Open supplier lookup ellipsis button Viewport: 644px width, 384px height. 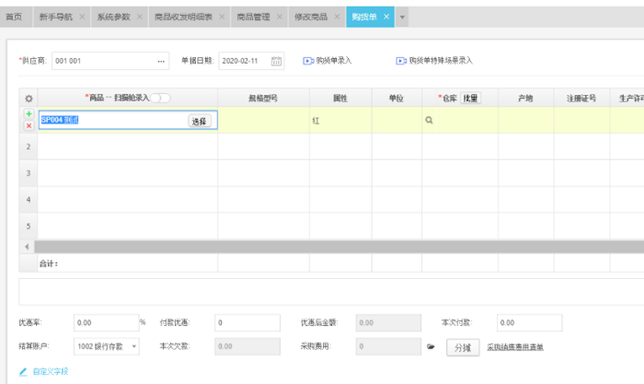[161, 61]
